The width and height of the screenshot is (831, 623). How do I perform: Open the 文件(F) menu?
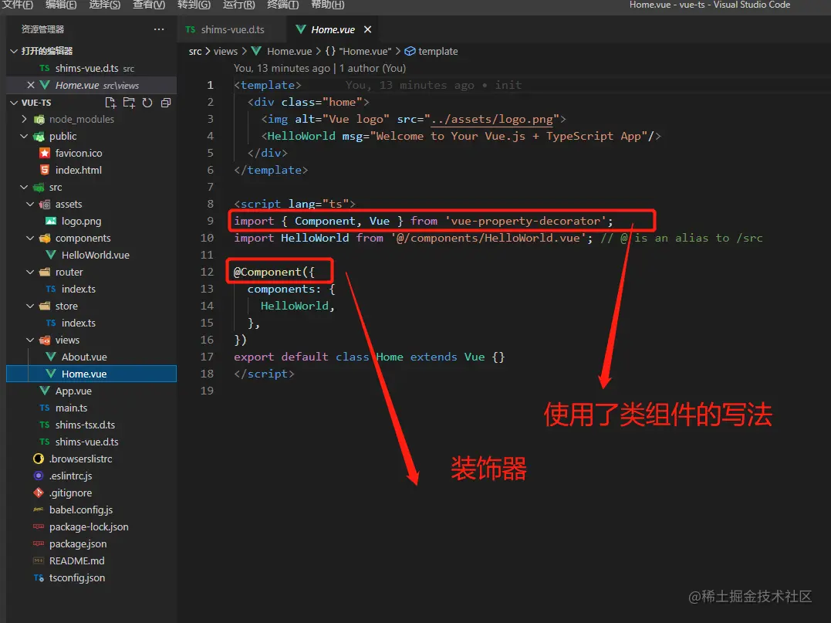click(x=17, y=5)
